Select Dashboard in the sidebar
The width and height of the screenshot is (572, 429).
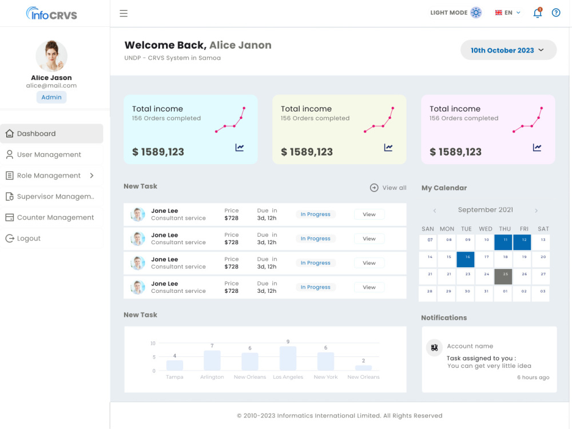[x=51, y=133]
